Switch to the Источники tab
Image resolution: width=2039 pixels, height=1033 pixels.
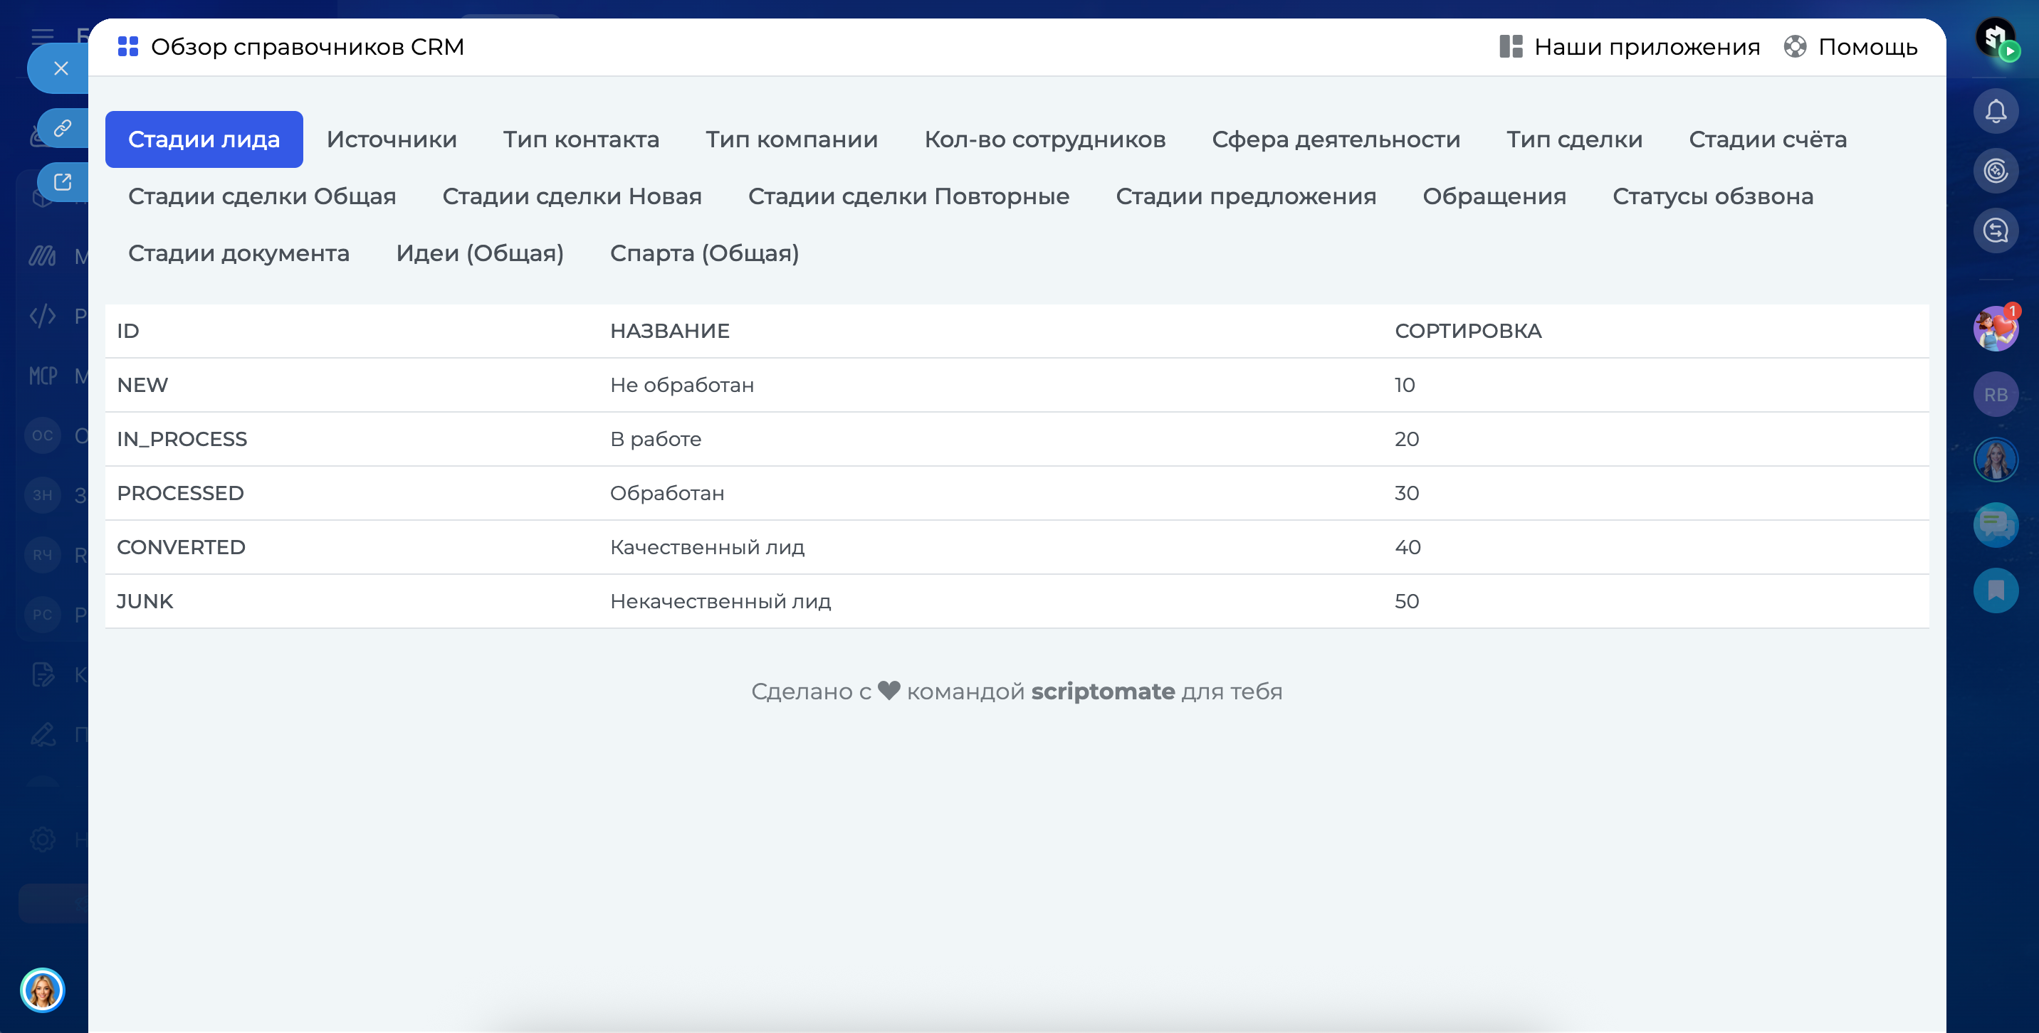pyautogui.click(x=391, y=139)
